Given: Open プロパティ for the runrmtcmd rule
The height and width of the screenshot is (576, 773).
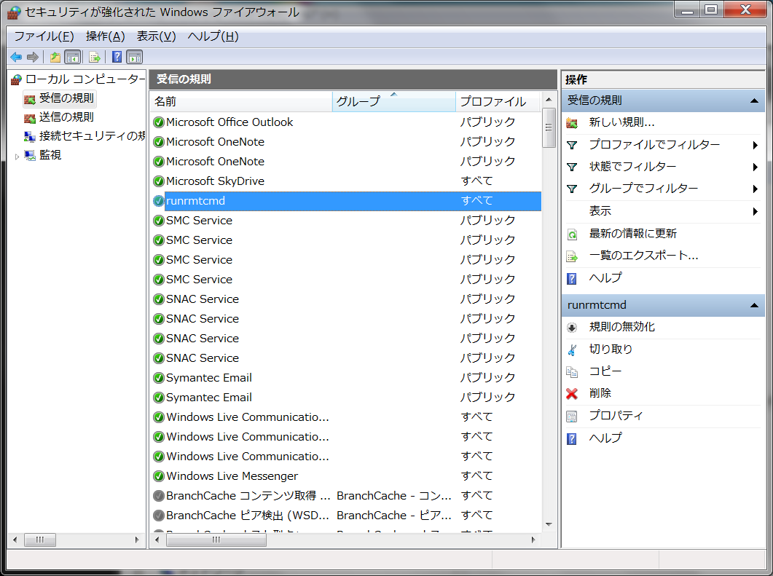Looking at the screenshot, I should click(616, 416).
